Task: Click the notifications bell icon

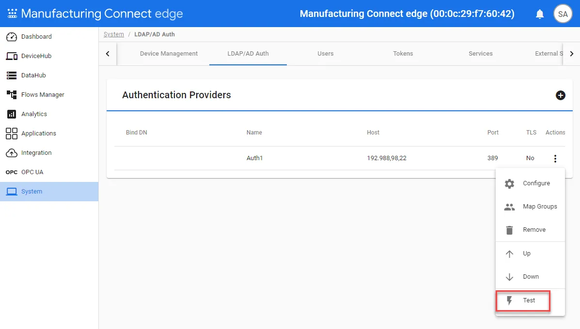Action: tap(540, 14)
